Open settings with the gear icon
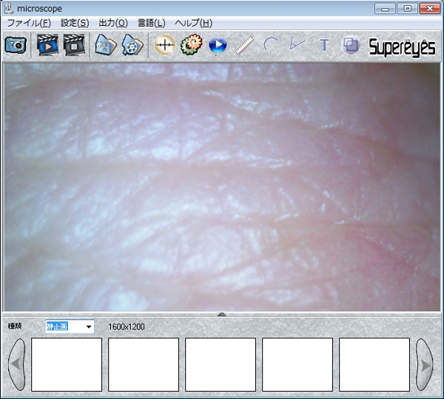Viewport: 444px width, 399px height. 191,46
